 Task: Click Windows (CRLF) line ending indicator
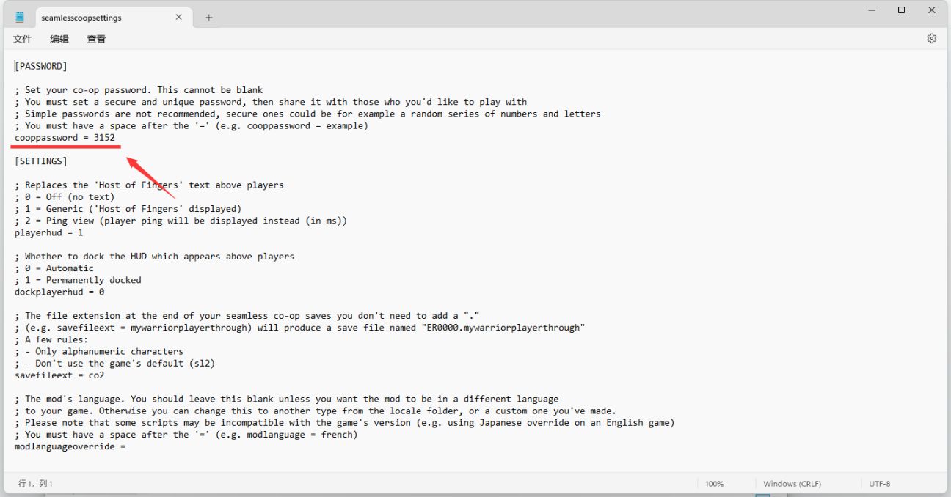point(792,484)
